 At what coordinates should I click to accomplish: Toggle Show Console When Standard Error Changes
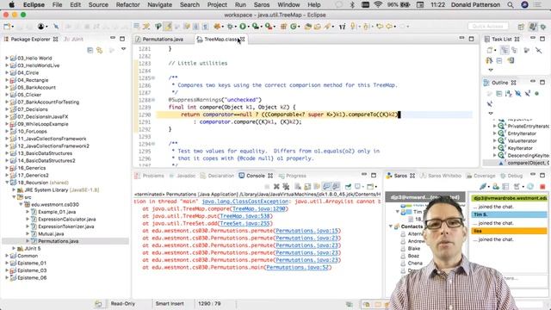pyautogui.click(x=337, y=186)
